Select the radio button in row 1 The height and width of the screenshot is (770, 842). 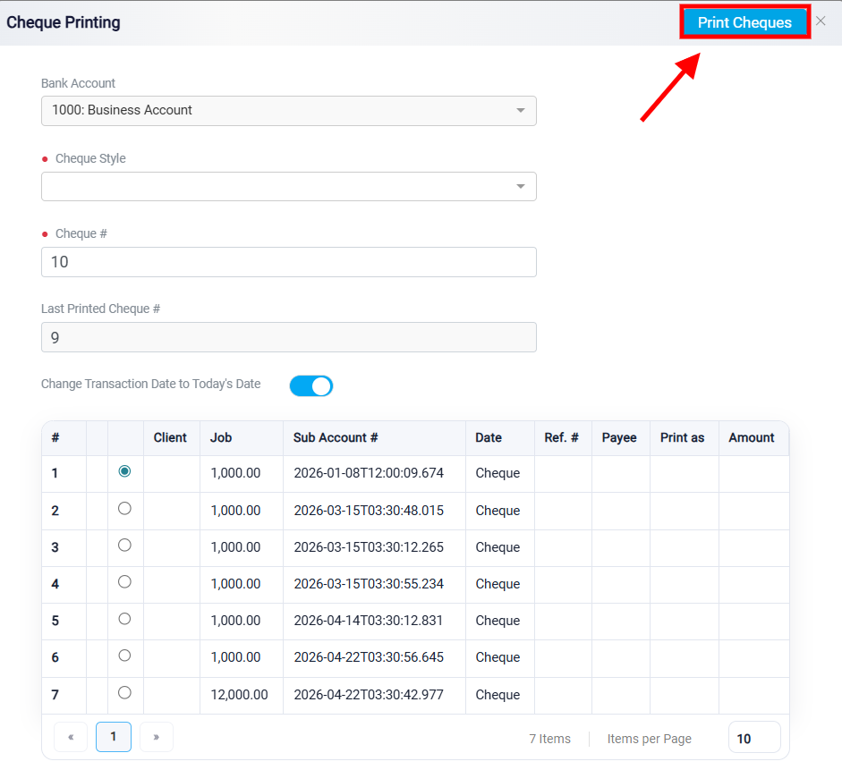point(124,471)
